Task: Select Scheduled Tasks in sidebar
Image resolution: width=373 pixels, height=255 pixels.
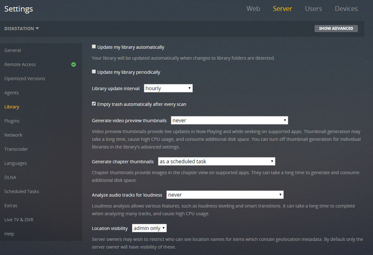Action: coord(22,191)
